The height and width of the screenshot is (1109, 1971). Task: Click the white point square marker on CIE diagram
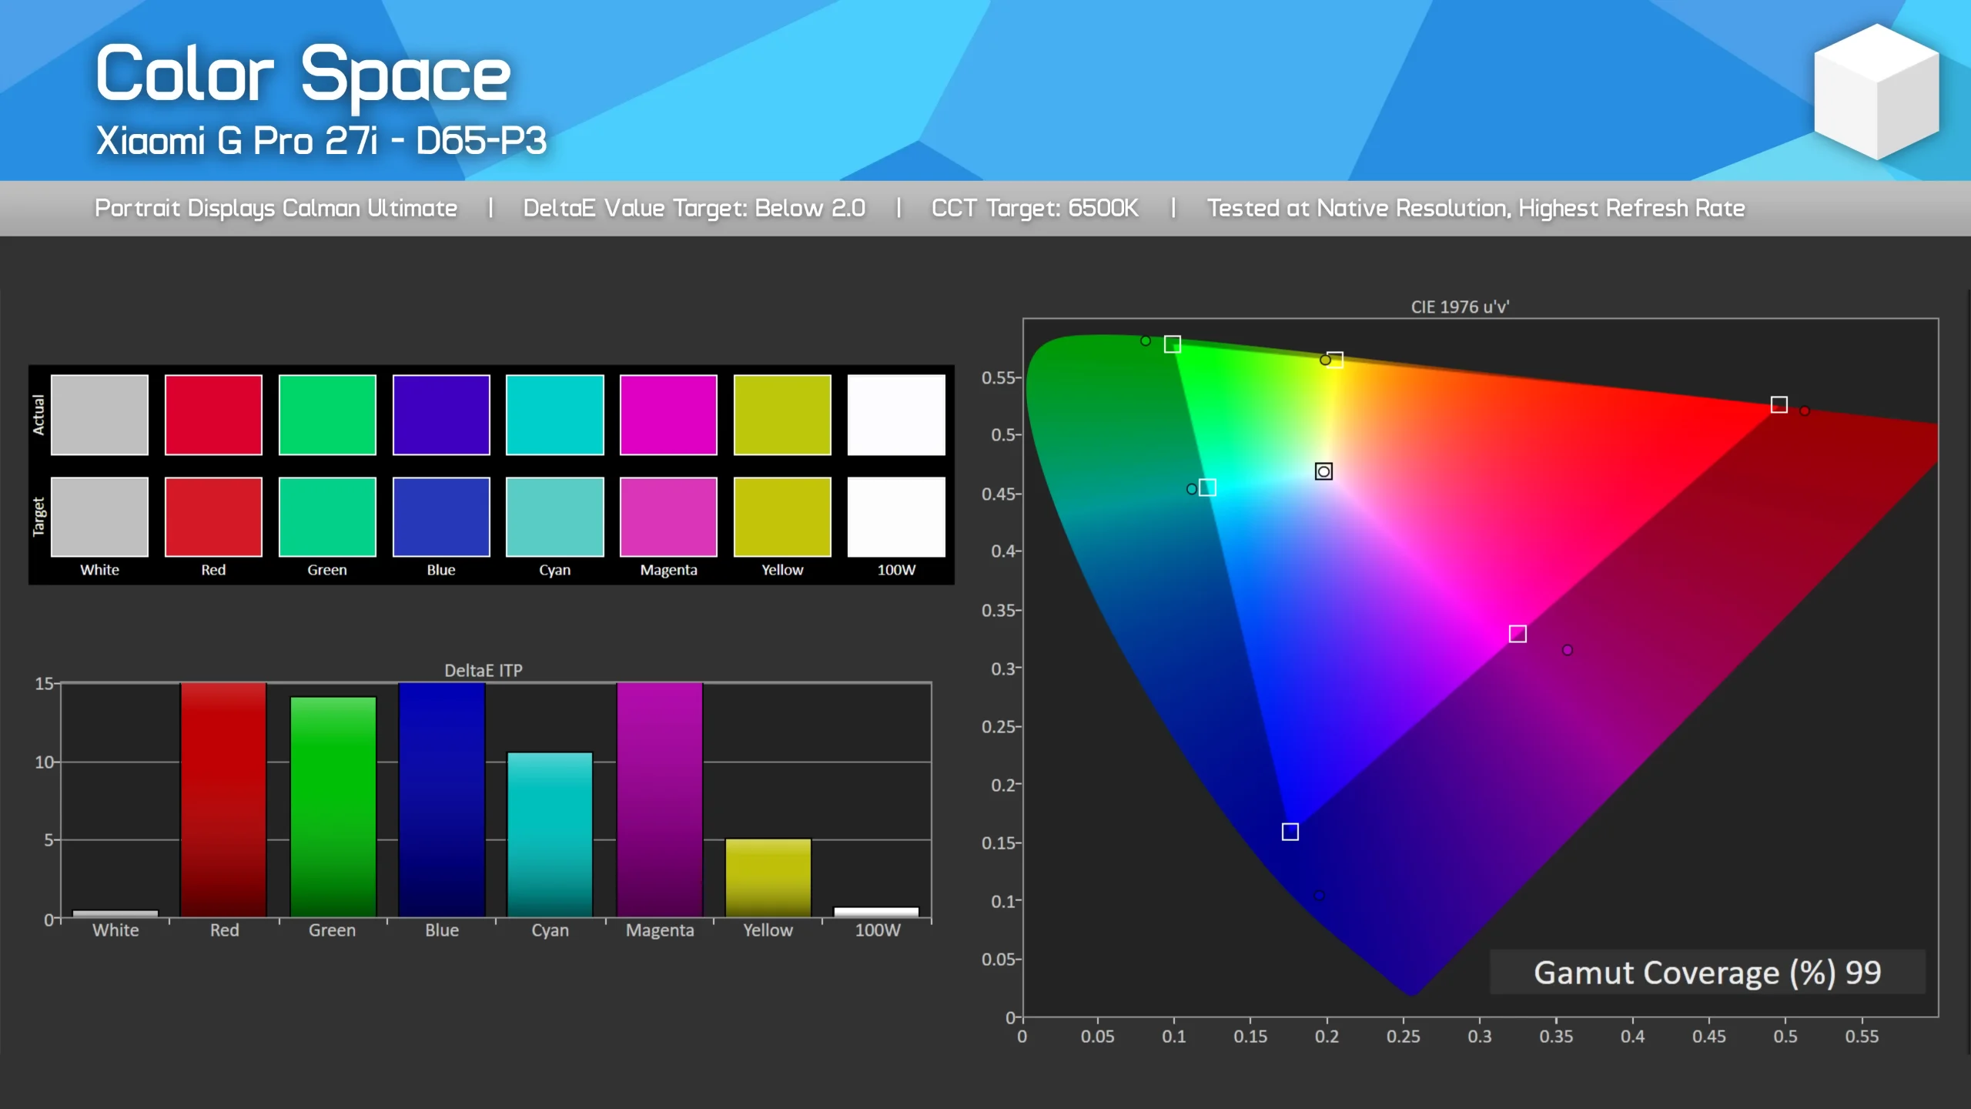(x=1323, y=471)
